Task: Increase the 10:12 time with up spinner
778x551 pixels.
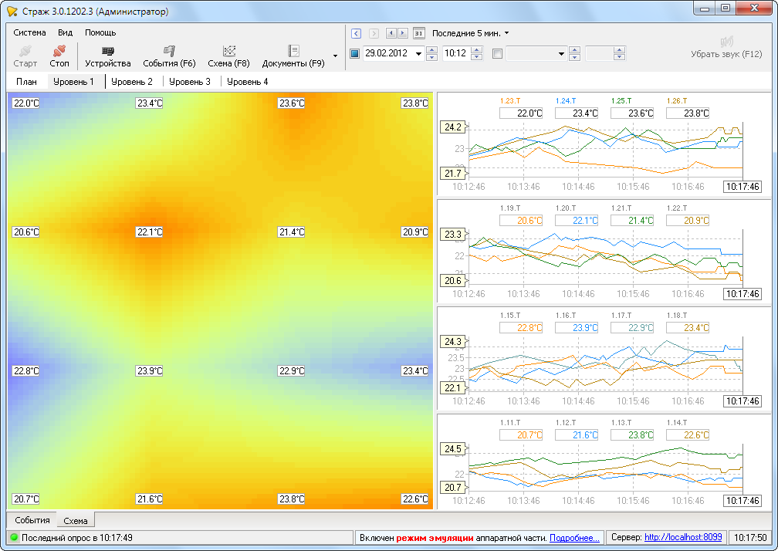Action: tap(476, 50)
